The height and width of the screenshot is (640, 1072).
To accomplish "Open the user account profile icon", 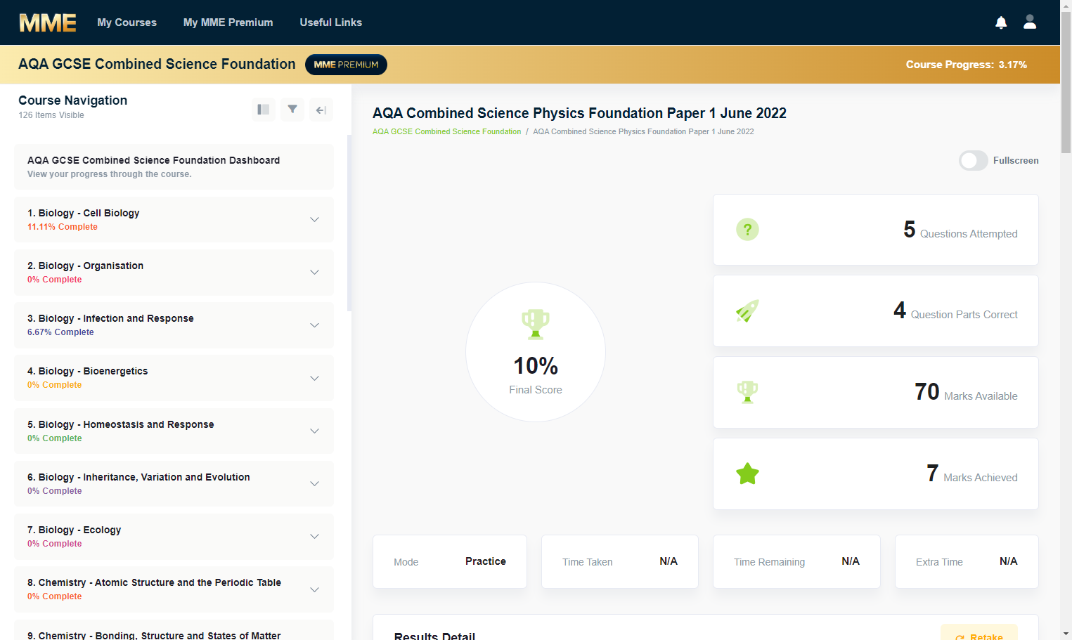I will [1030, 22].
